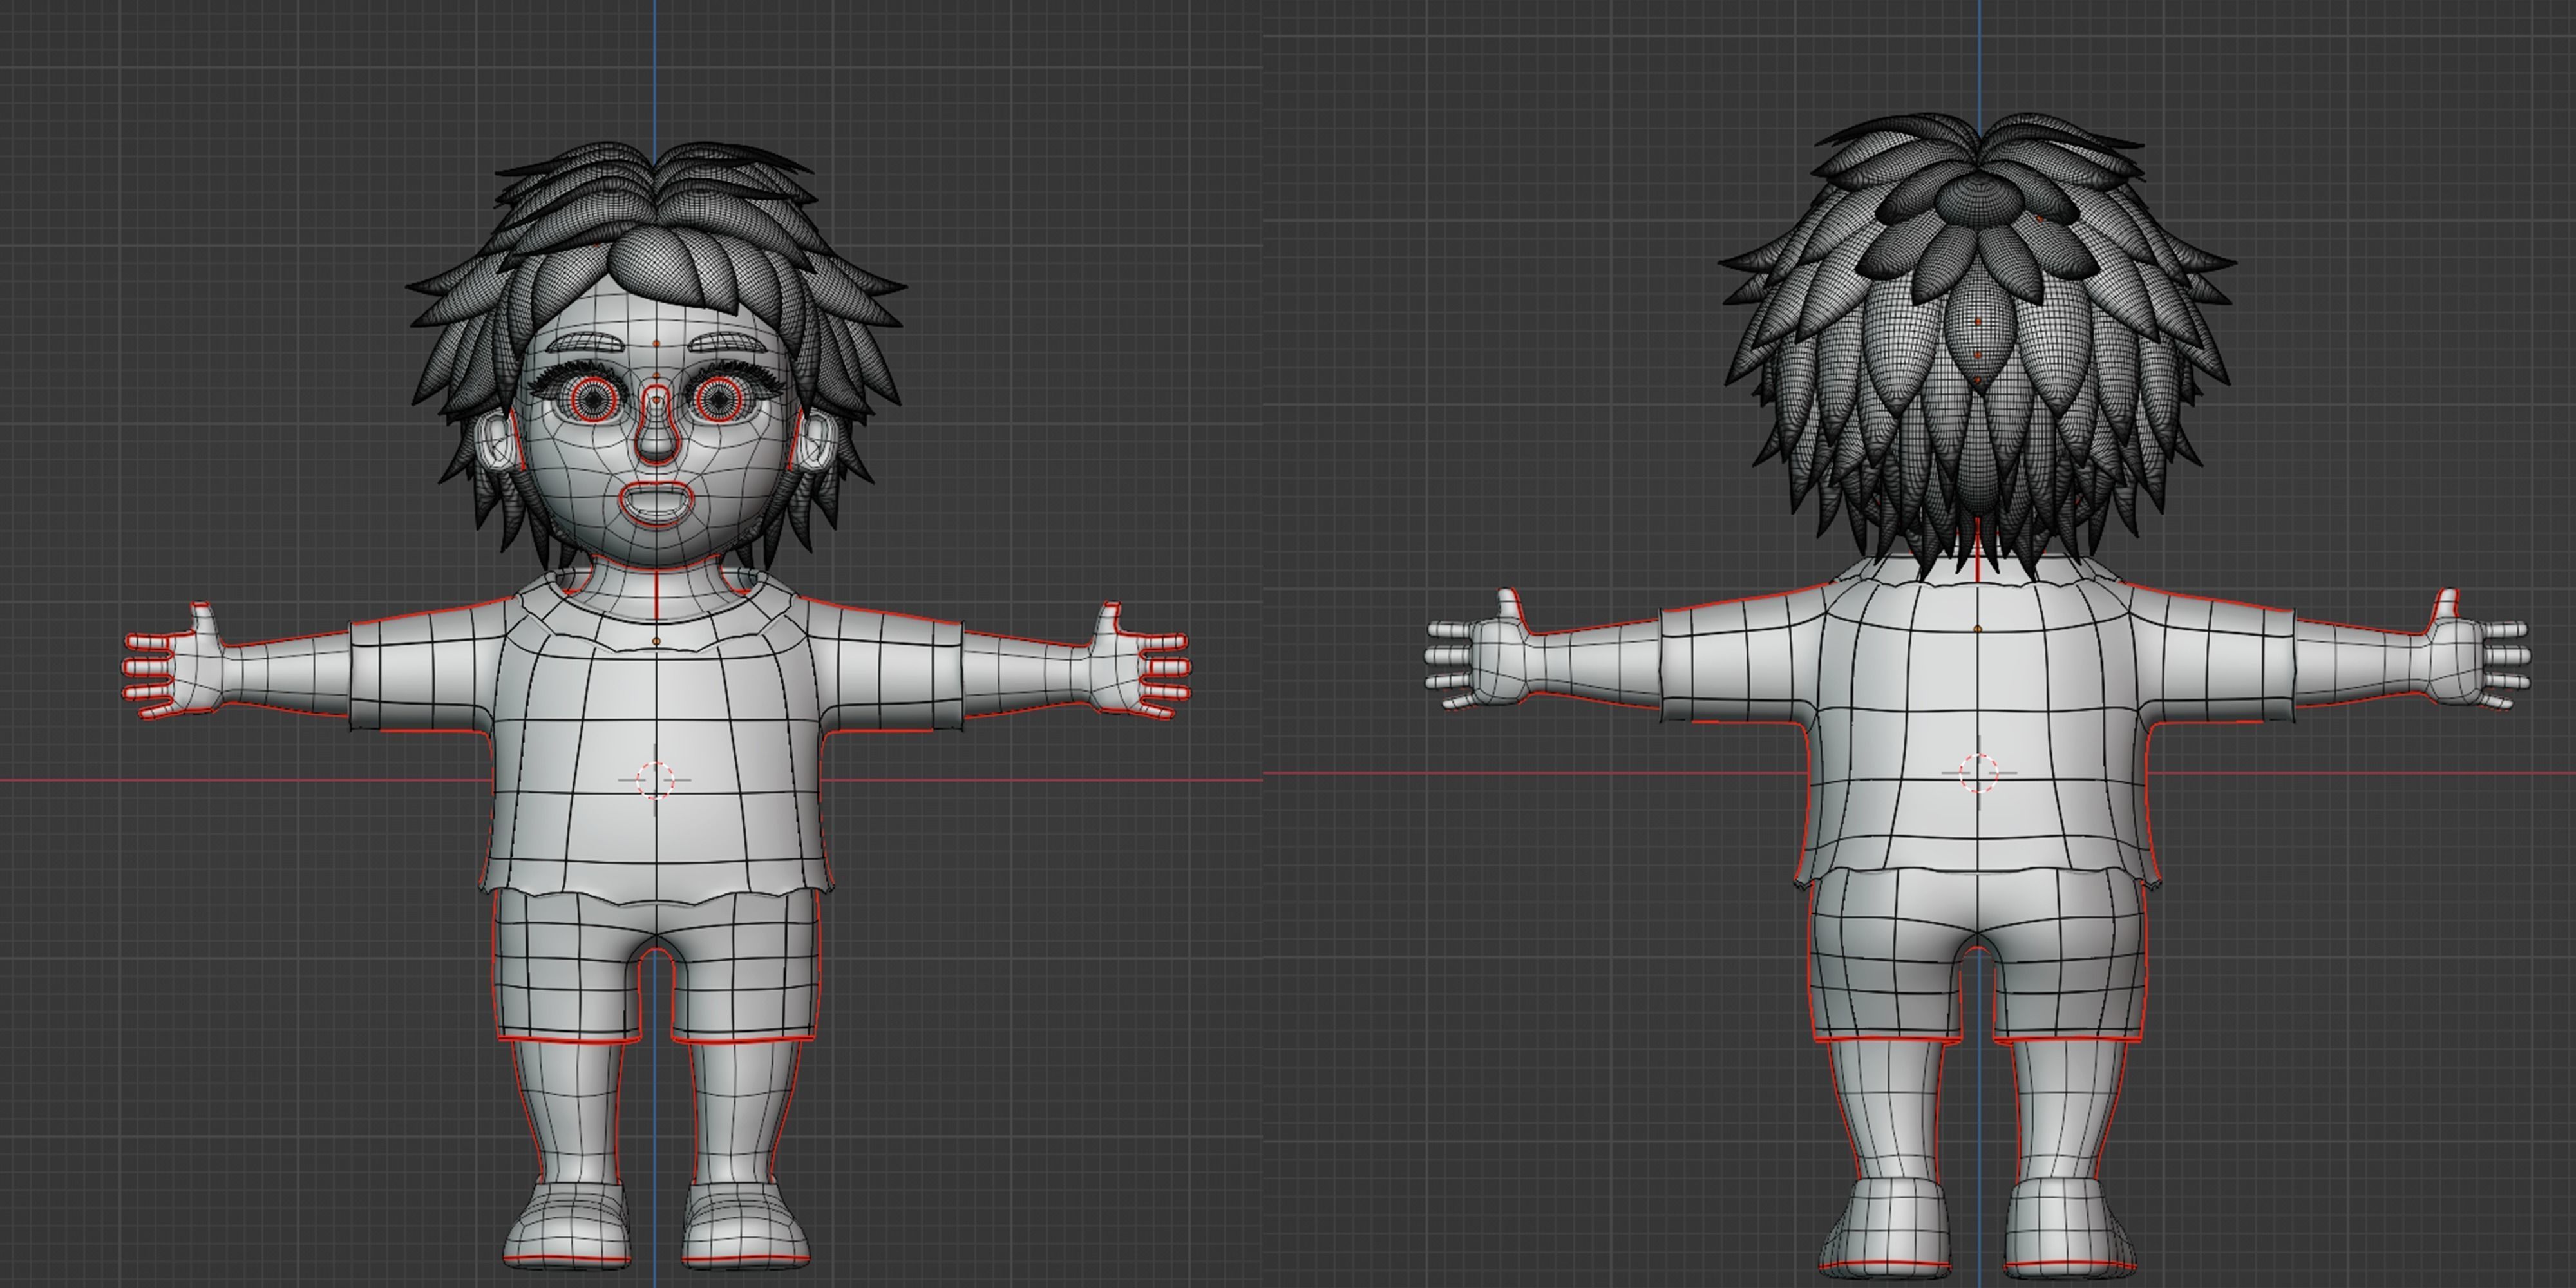Image resolution: width=2576 pixels, height=1288 pixels.
Task: Click the 3D cursor in the back-view viewport
Action: pos(1979,773)
